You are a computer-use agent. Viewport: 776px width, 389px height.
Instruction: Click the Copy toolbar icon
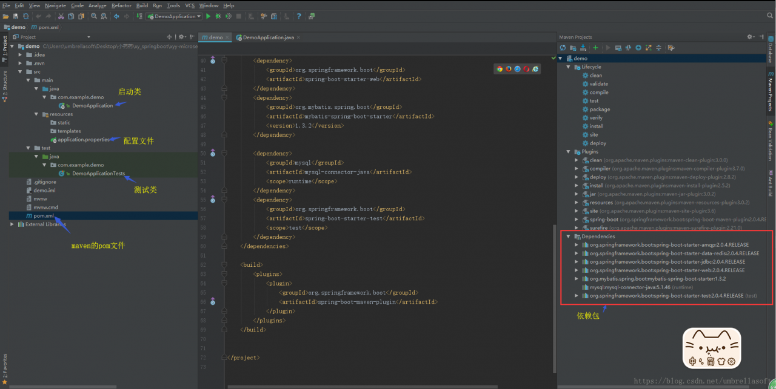72,16
